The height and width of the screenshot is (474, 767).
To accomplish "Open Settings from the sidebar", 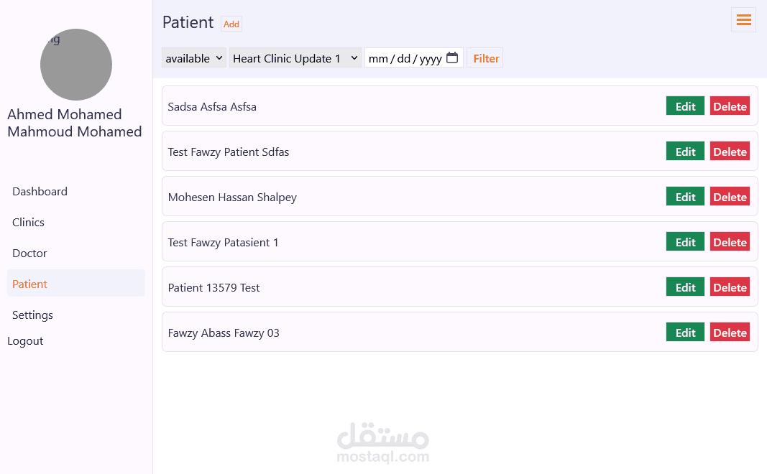I will point(33,315).
